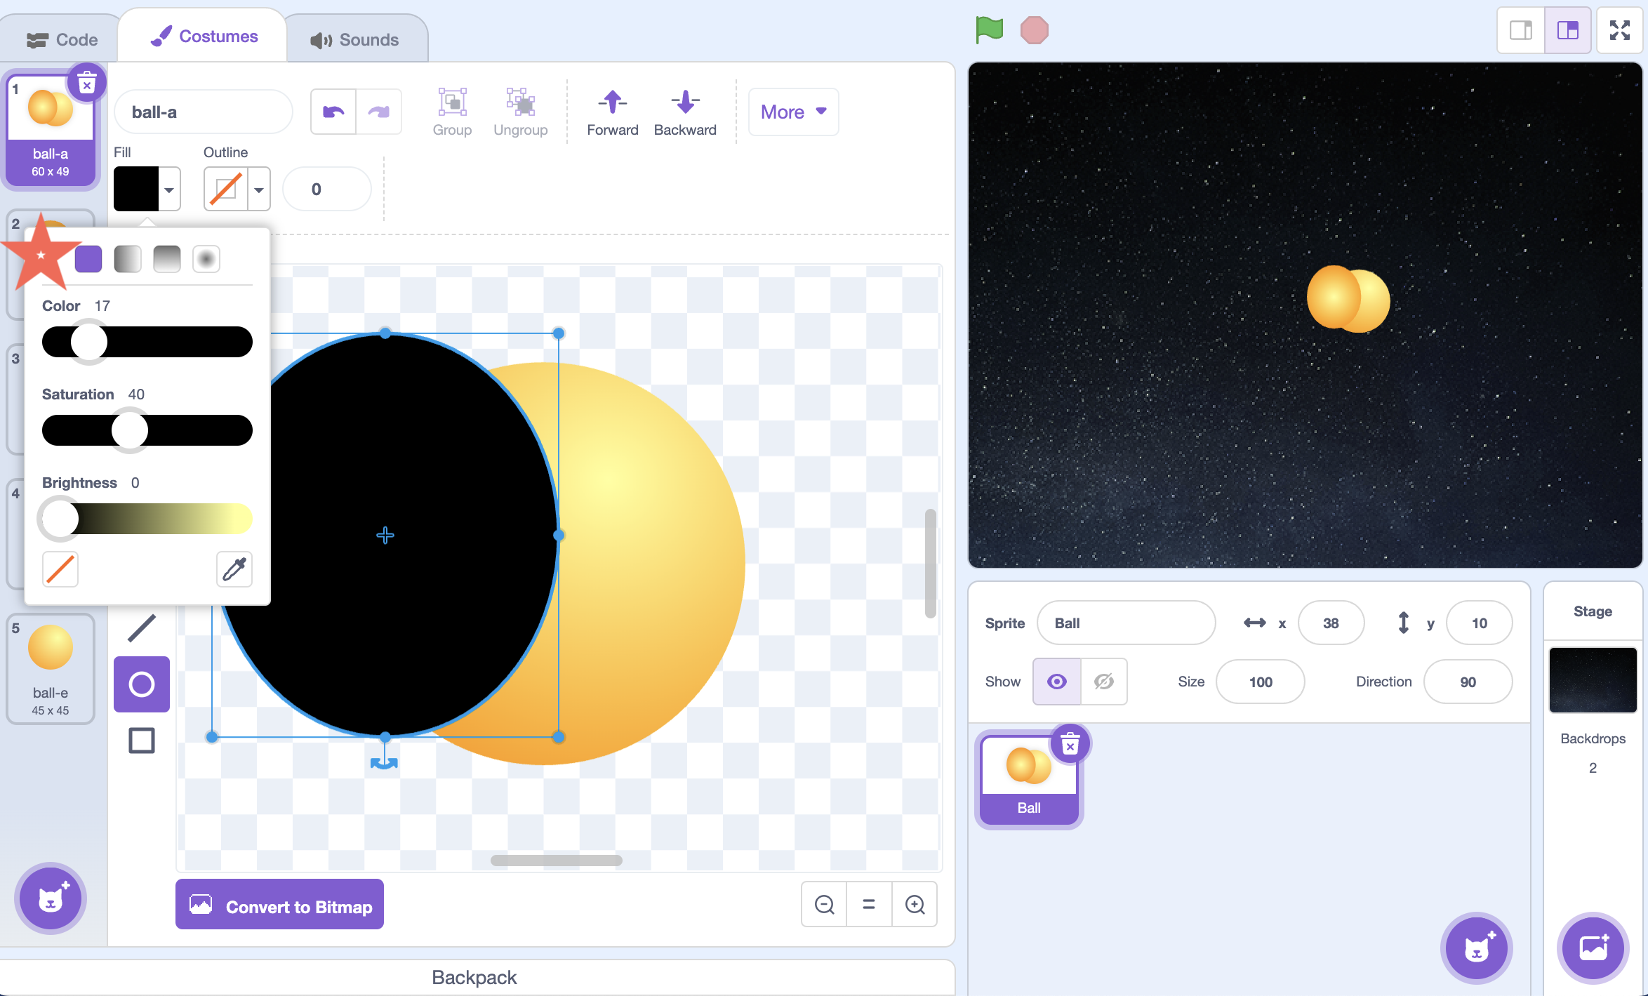Open the Outline color dropdown

[258, 189]
